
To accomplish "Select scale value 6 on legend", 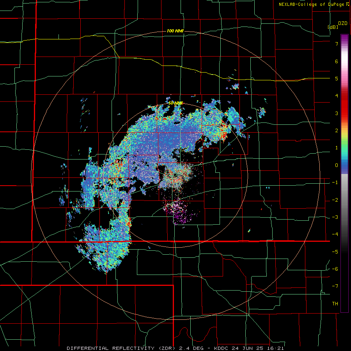I will tap(337, 61).
